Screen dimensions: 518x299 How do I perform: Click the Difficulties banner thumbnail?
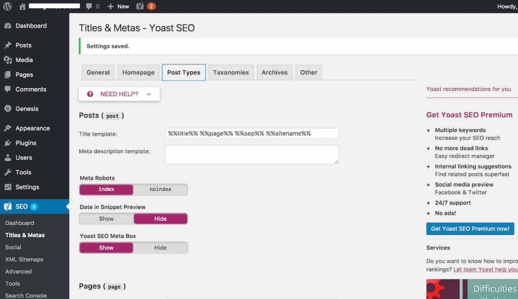click(x=472, y=289)
